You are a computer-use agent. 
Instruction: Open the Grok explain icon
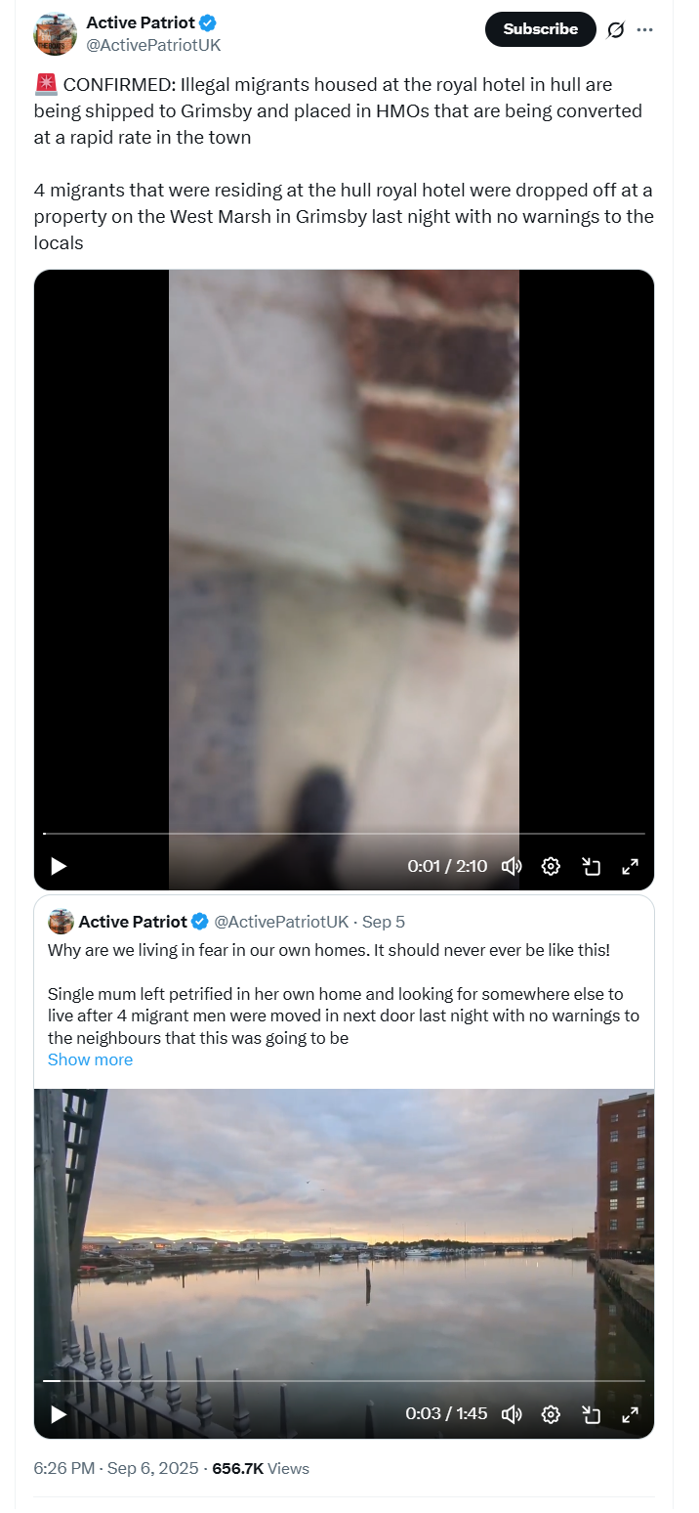coord(615,29)
